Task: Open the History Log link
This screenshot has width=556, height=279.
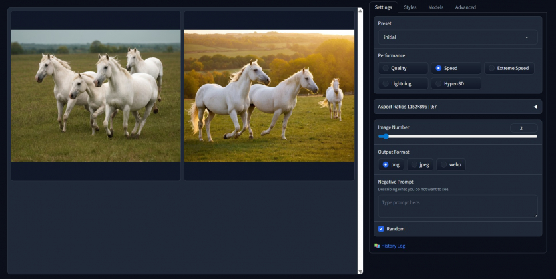Action: 393,246
